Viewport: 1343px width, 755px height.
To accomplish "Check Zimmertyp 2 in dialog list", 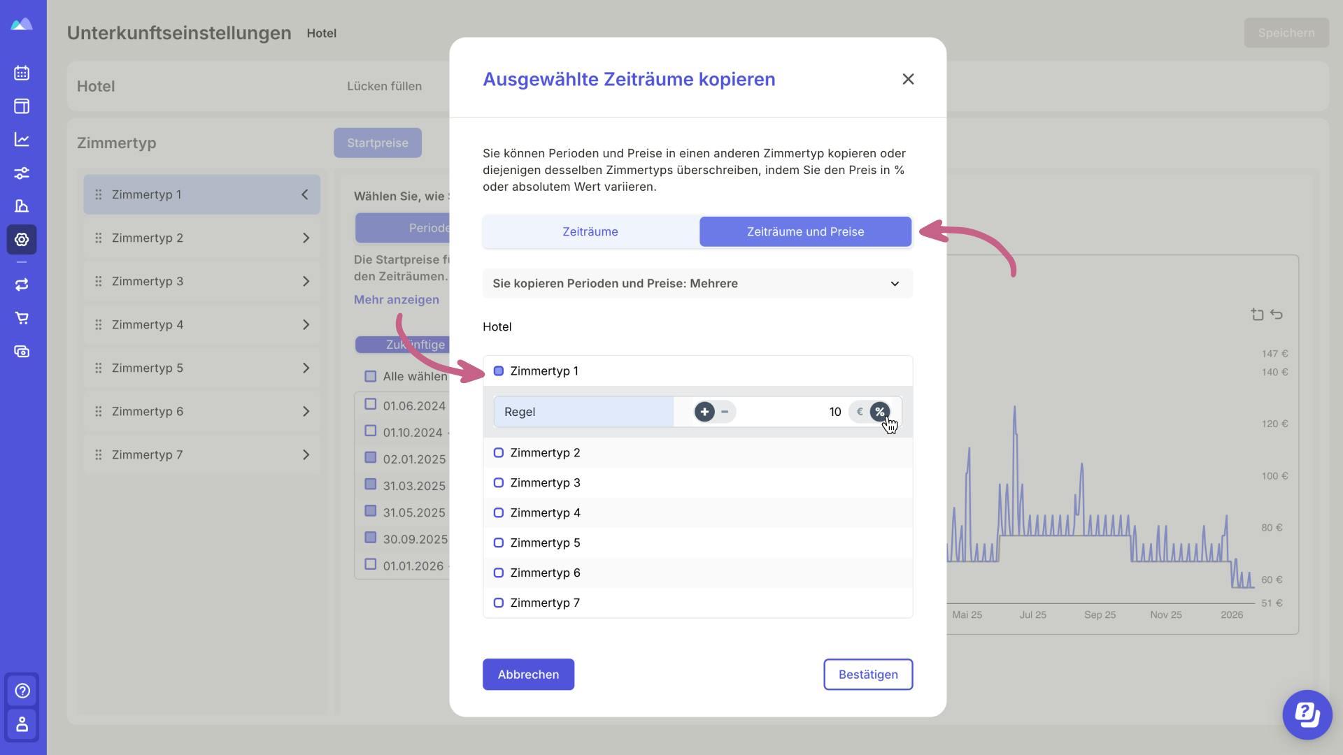I will [x=499, y=453].
